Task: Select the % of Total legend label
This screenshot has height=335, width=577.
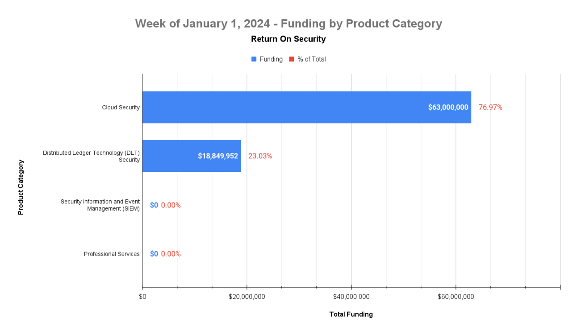Action: (x=312, y=59)
